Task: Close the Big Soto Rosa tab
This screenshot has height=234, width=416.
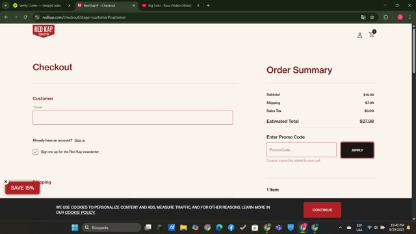Action: [x=198, y=6]
